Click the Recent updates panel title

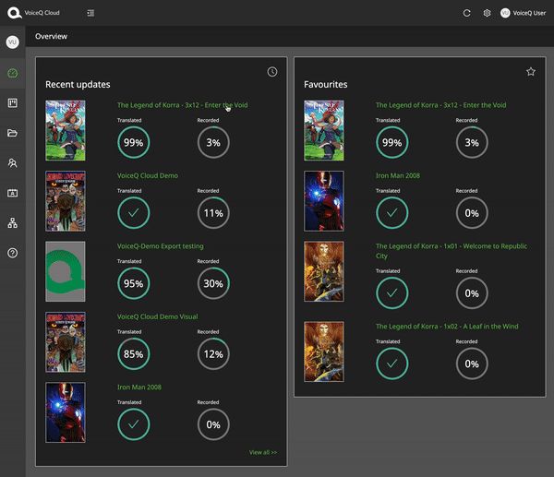[x=78, y=84]
